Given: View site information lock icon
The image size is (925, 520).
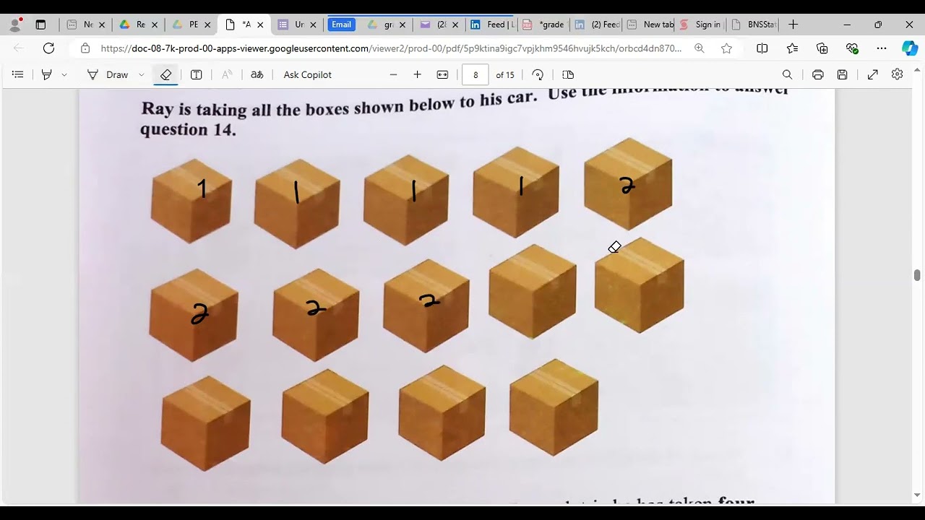Looking at the screenshot, I should coord(85,48).
